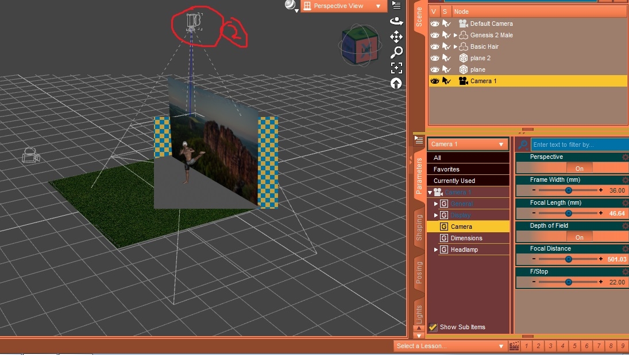The height and width of the screenshot is (355, 629).
Task: Click the clapperboard icon near the lesson bar
Action: tap(513, 346)
